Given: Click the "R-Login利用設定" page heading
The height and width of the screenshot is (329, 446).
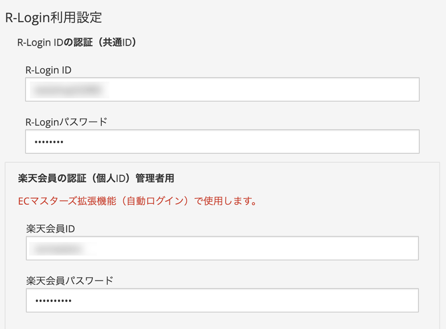Looking at the screenshot, I should 54,17.
